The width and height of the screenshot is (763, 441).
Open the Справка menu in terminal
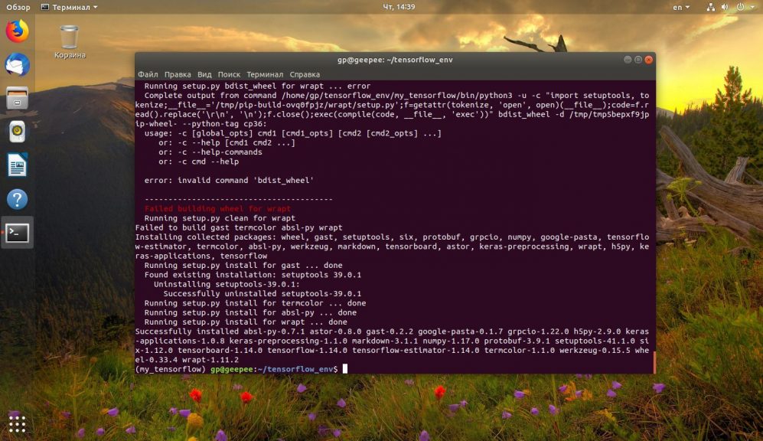coord(305,74)
